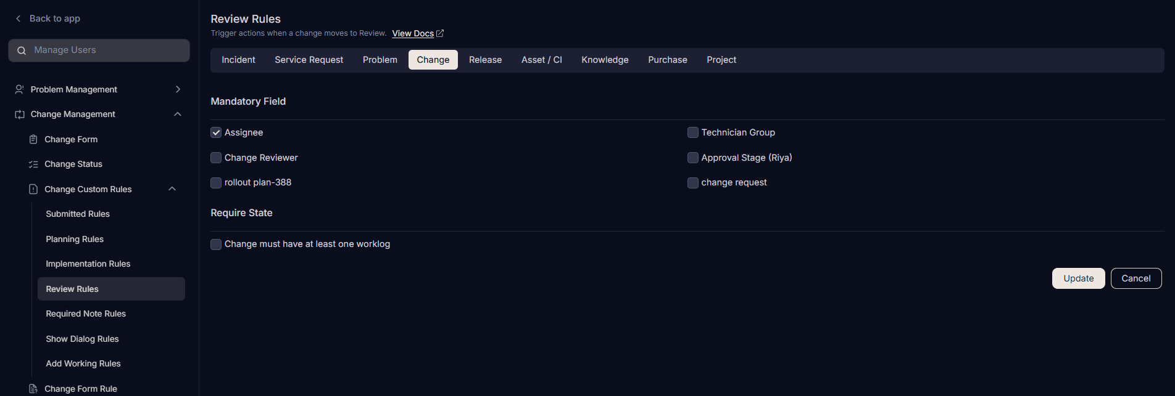Open Submitted Rules in the sidebar

click(x=78, y=214)
